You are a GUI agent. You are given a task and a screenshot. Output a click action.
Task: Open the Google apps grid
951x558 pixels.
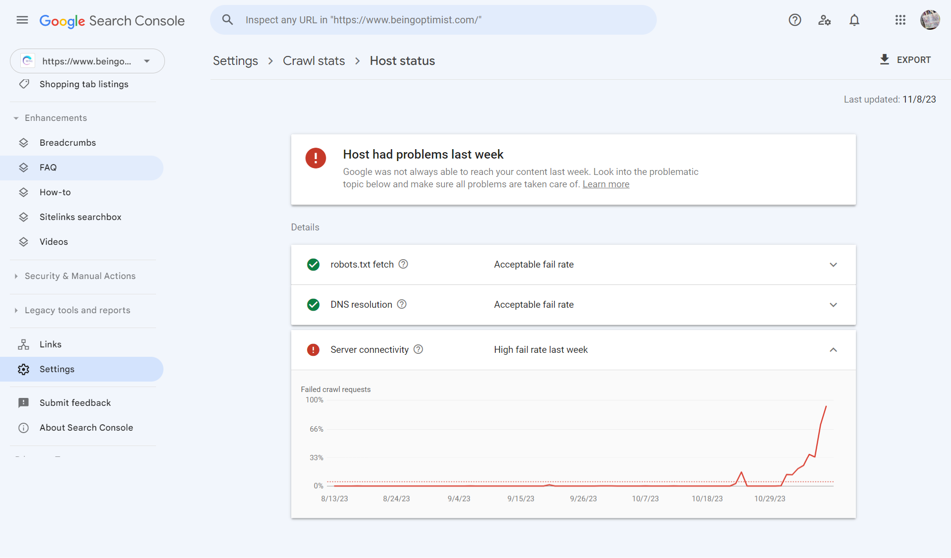pyautogui.click(x=900, y=20)
